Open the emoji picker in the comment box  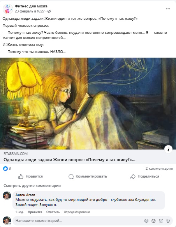tap(153, 221)
